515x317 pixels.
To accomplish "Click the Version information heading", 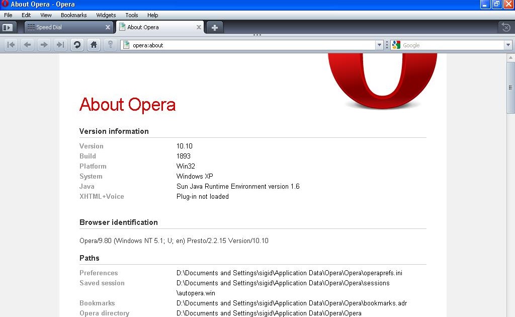I will (x=114, y=131).
